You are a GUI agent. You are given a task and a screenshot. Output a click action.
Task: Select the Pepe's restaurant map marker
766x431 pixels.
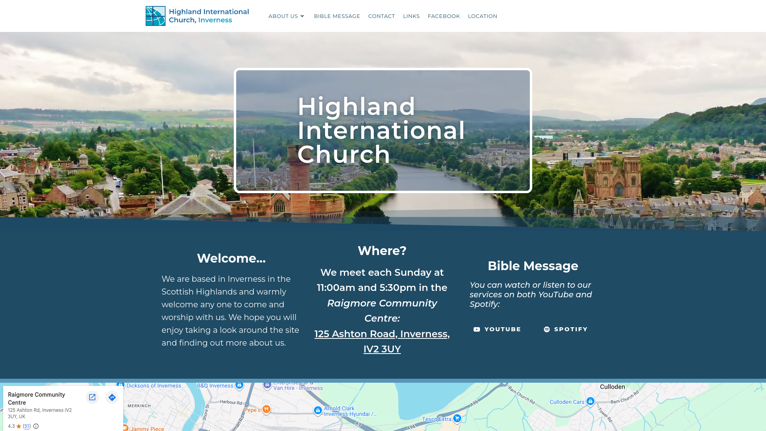point(267,409)
